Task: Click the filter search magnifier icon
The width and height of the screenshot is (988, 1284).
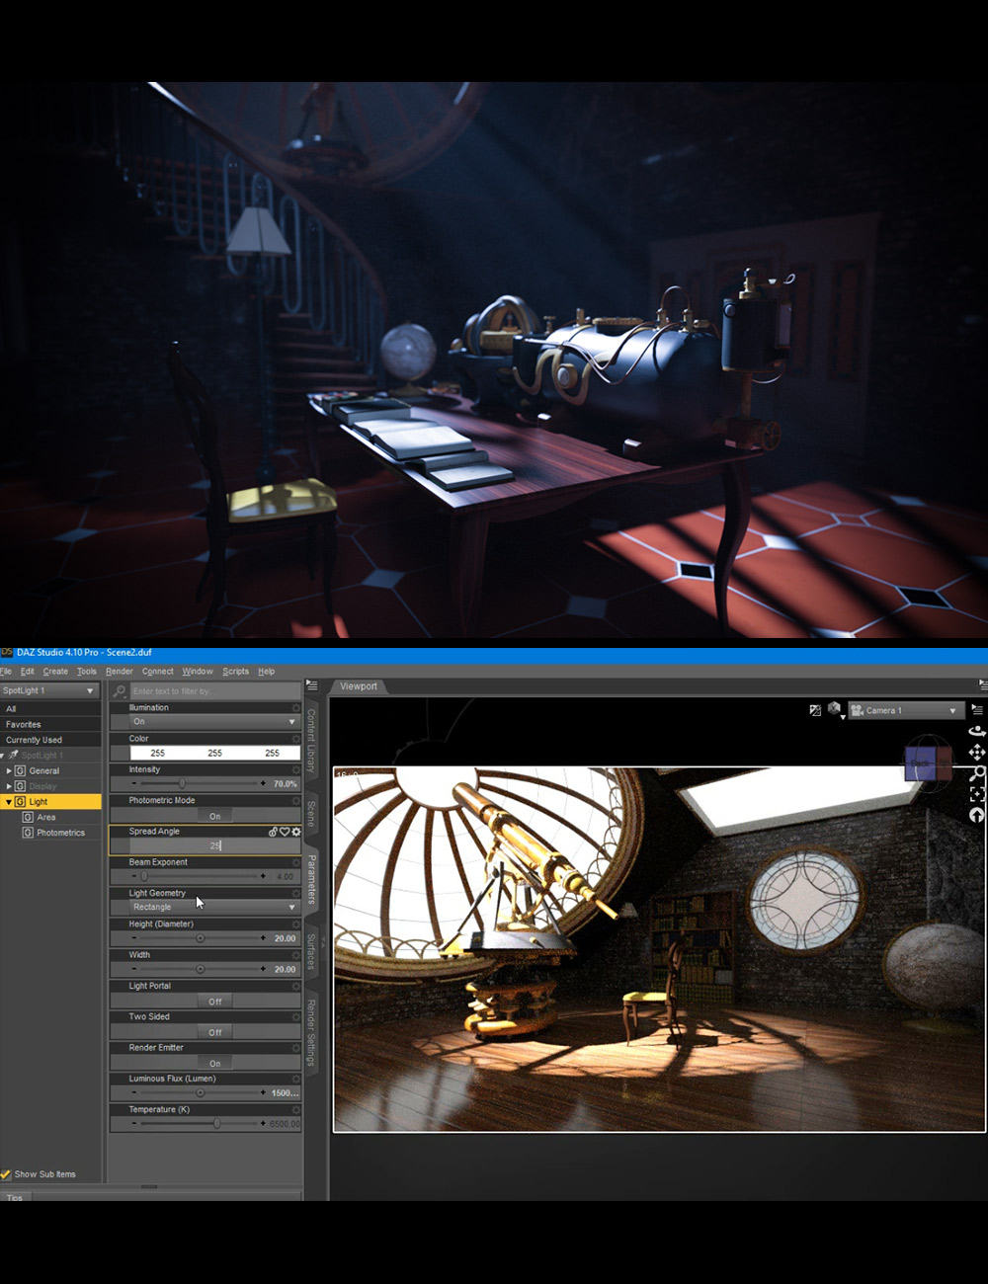Action: pyautogui.click(x=120, y=691)
